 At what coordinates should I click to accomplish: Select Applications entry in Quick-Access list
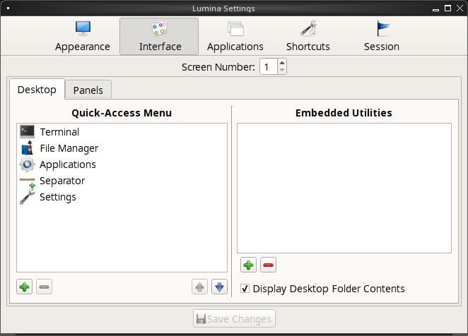point(122,164)
